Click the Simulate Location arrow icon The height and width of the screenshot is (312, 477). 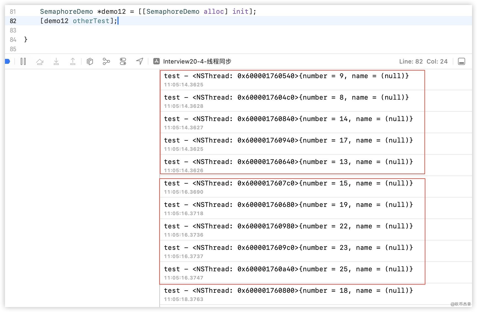pyautogui.click(x=140, y=61)
